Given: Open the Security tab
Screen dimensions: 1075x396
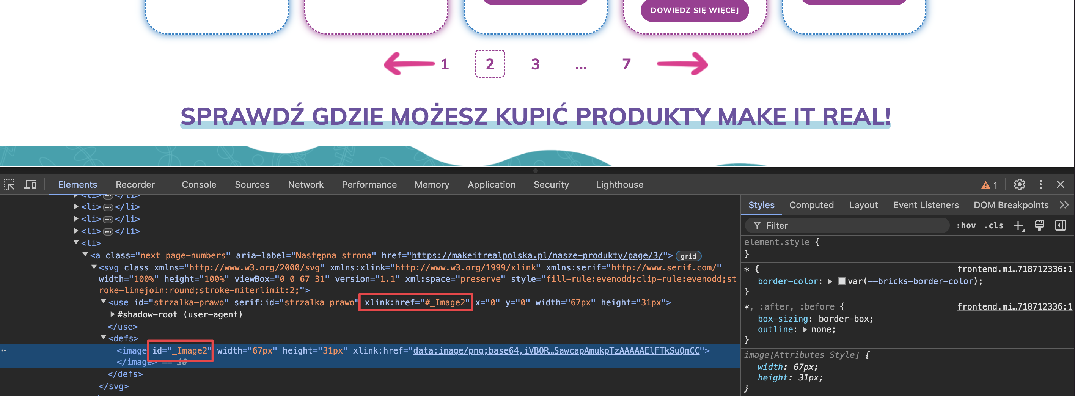Looking at the screenshot, I should 551,184.
